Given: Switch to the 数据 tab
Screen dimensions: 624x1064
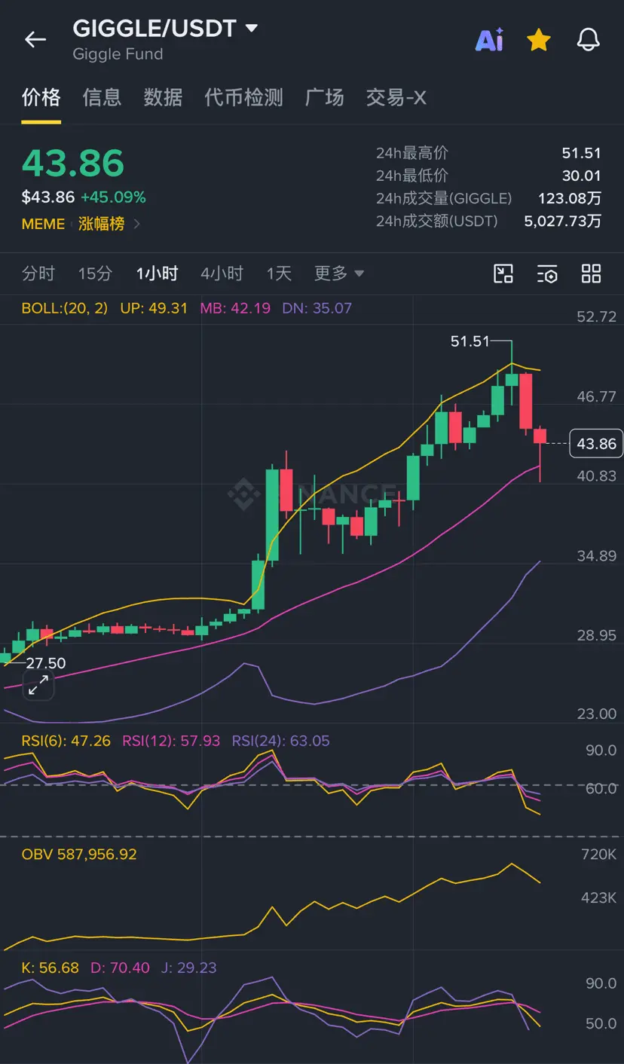Looking at the screenshot, I should coord(163,97).
